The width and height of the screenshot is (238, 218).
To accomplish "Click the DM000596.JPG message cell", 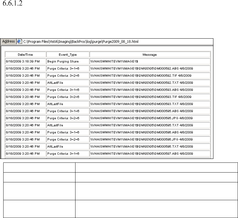I will point(150,139).
